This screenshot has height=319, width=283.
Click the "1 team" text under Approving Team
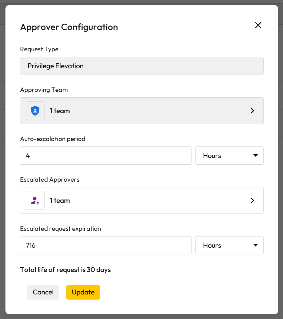(60, 111)
